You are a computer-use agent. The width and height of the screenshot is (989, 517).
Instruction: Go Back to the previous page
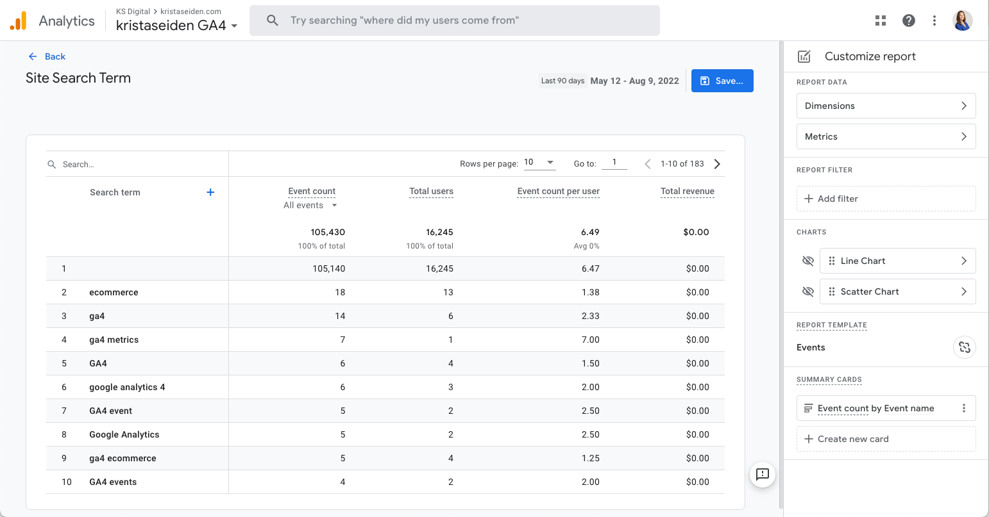pos(47,56)
